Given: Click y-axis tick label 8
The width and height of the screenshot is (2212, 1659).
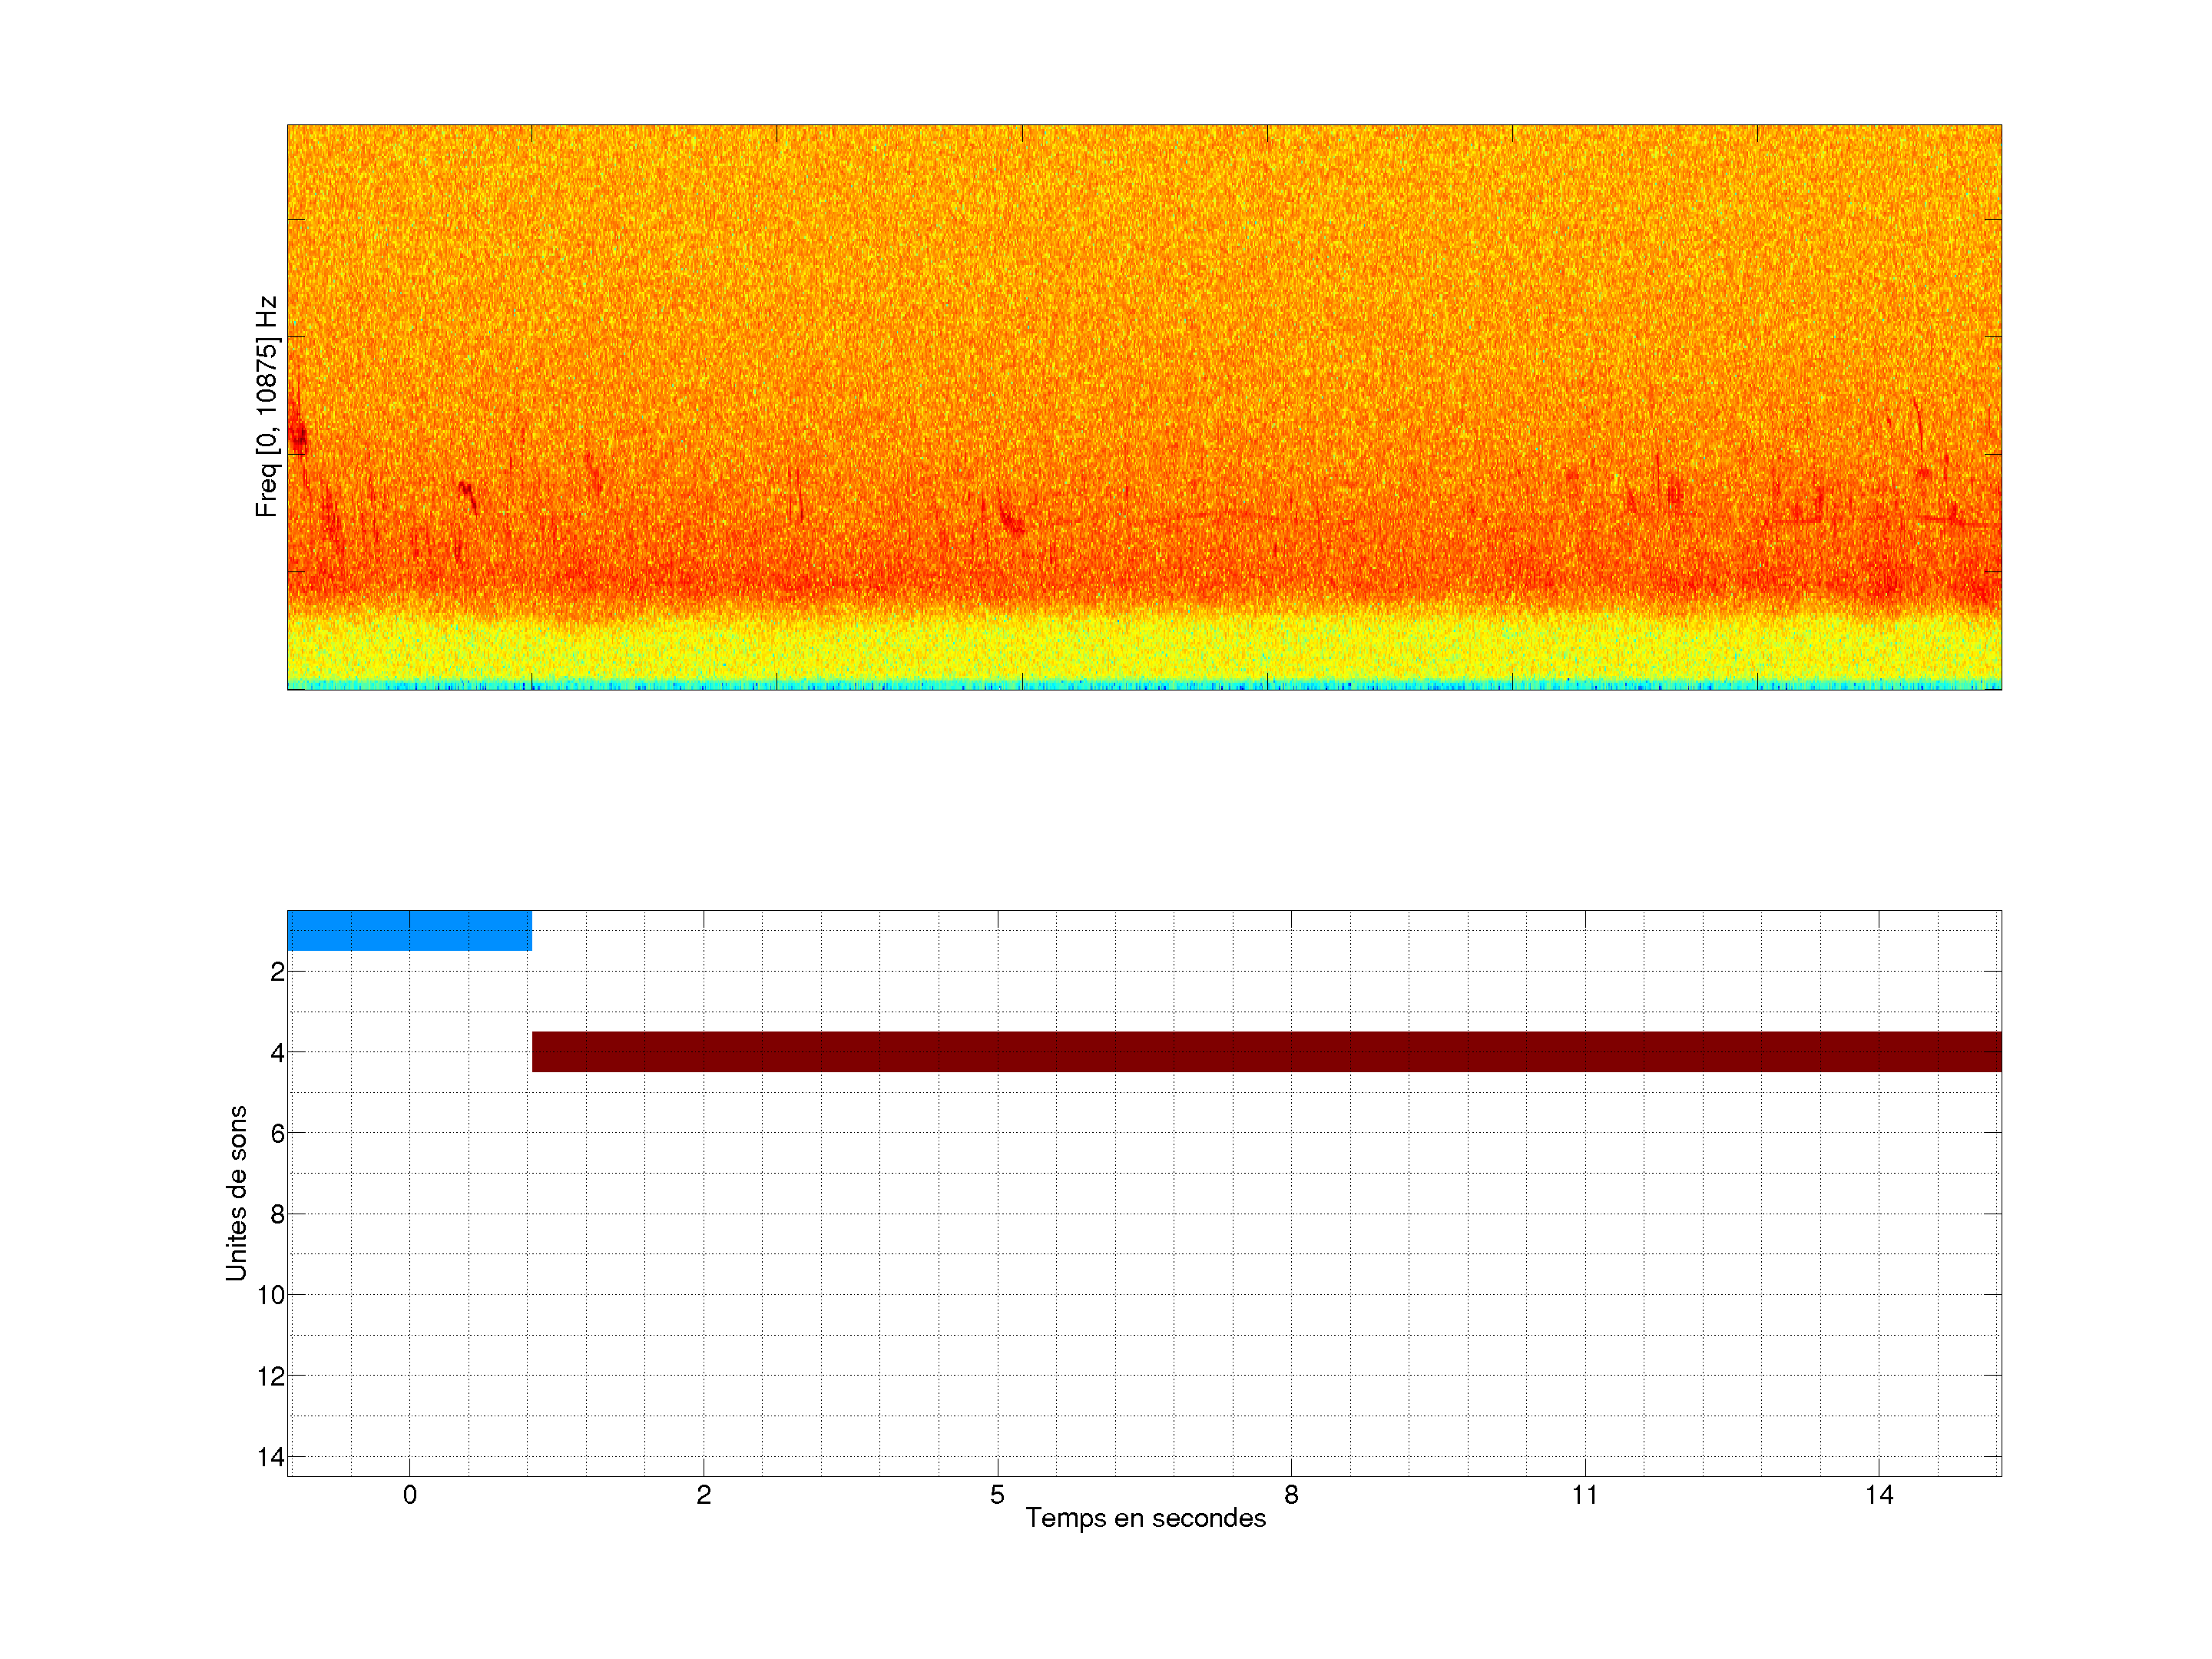Looking at the screenshot, I should coord(277,1214).
